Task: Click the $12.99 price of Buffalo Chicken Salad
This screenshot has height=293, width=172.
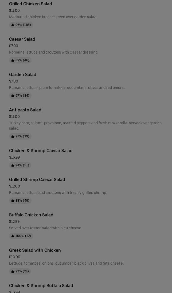Action: click(x=14, y=221)
